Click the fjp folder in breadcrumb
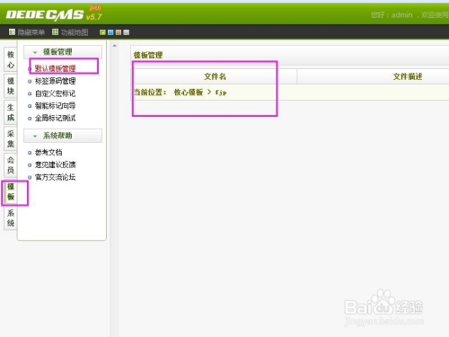 tap(221, 93)
